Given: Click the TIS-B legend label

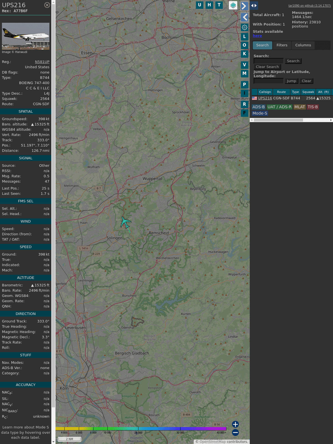Looking at the screenshot, I should tap(313, 107).
